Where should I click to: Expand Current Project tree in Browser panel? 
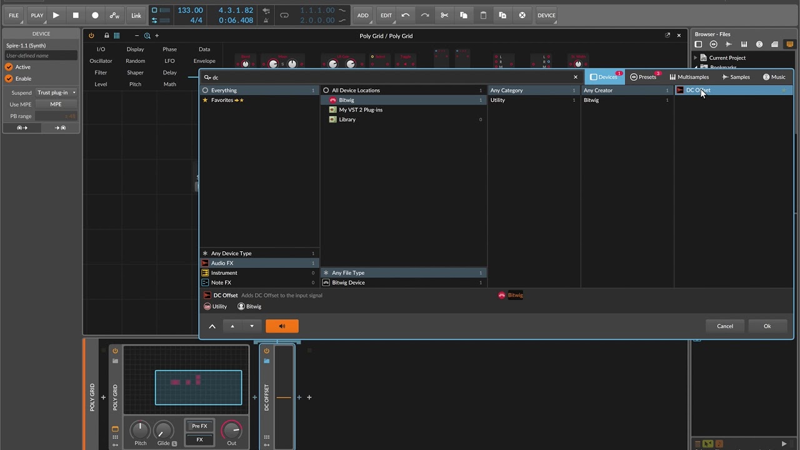[696, 57]
